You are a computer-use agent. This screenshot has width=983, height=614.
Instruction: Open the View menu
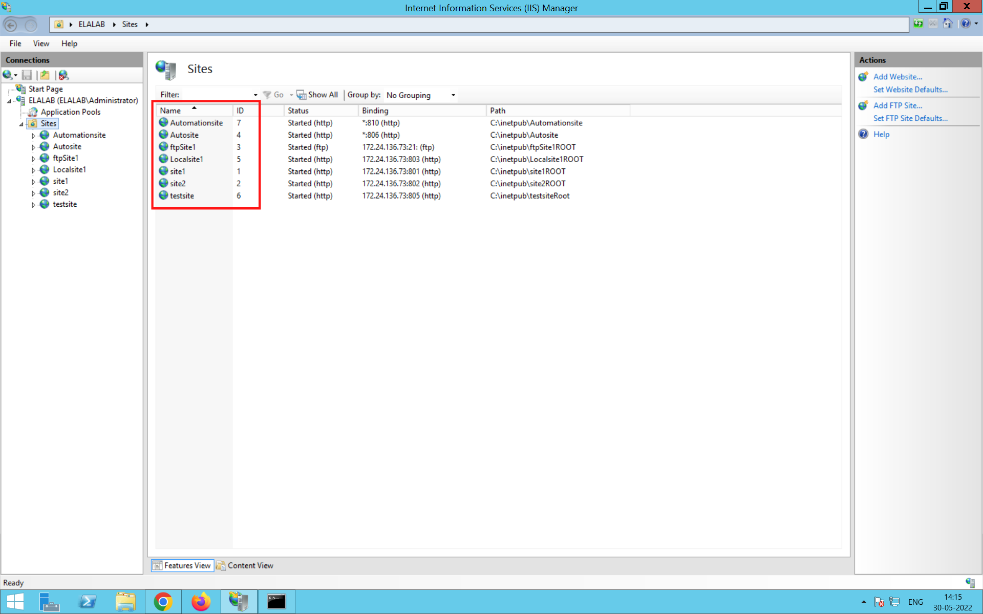click(x=41, y=43)
